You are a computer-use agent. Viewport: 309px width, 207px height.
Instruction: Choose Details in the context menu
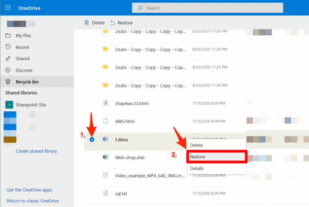coord(216,168)
